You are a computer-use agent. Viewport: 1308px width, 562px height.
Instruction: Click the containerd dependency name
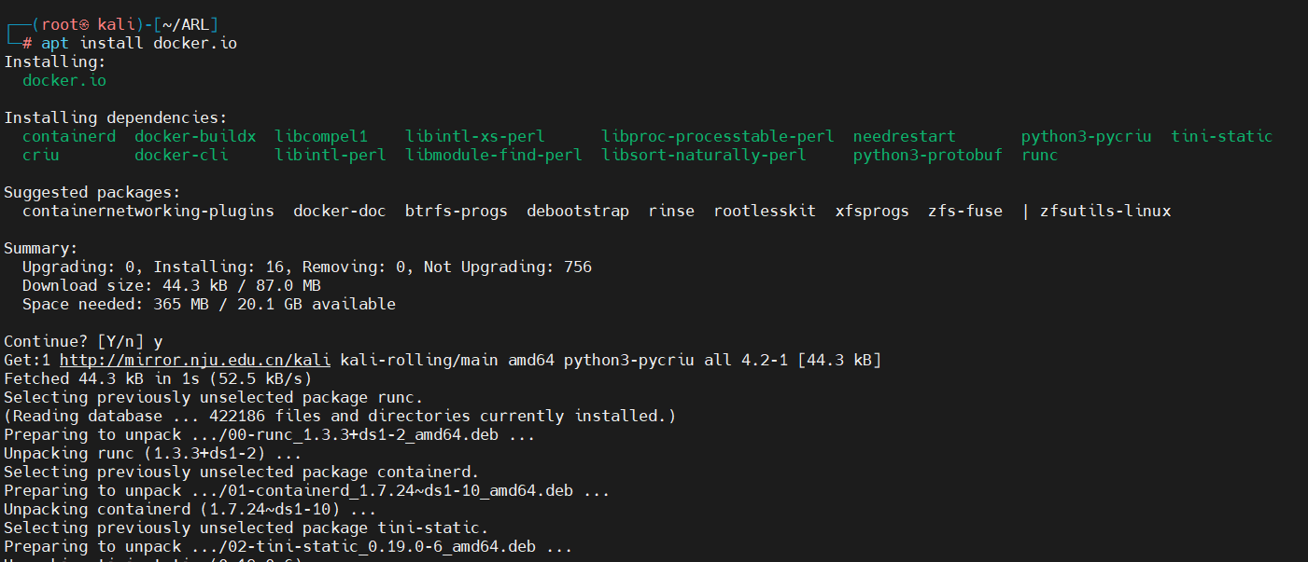69,137
